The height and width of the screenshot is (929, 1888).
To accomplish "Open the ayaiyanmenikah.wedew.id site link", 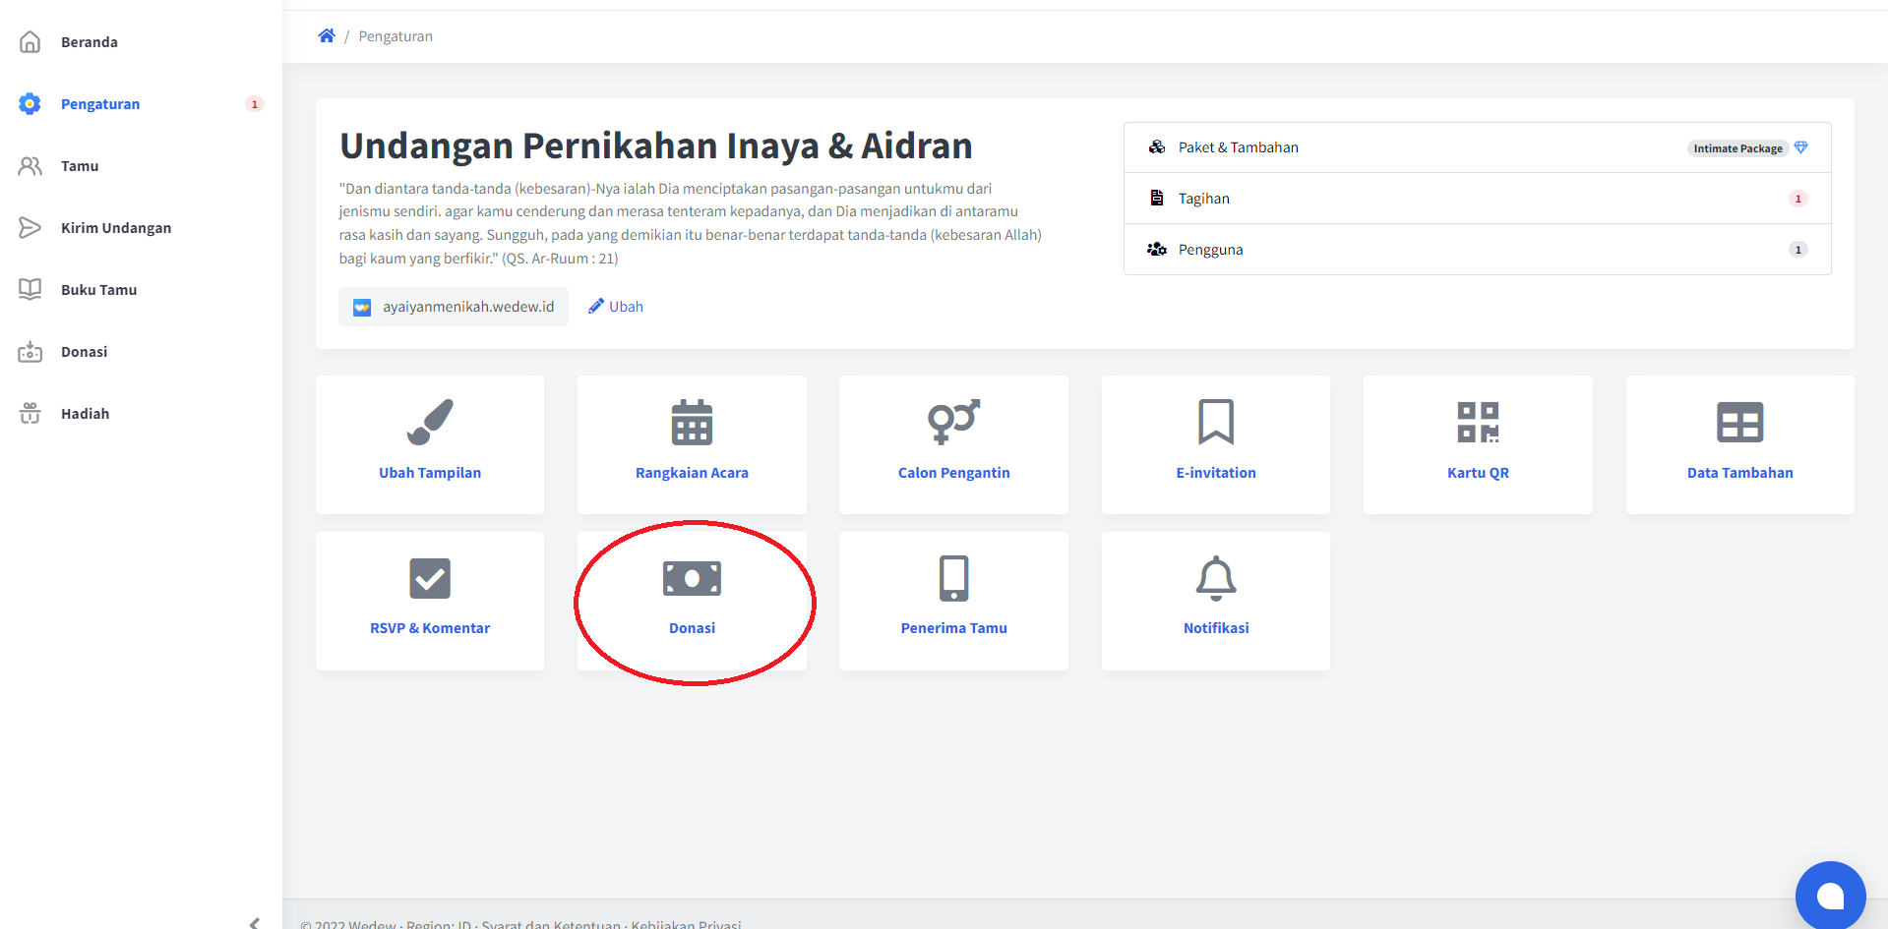I will [x=454, y=307].
